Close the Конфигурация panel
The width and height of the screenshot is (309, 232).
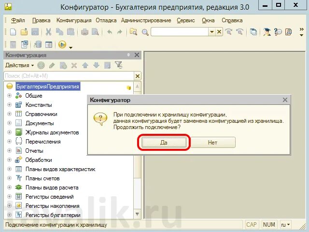pyautogui.click(x=137, y=55)
